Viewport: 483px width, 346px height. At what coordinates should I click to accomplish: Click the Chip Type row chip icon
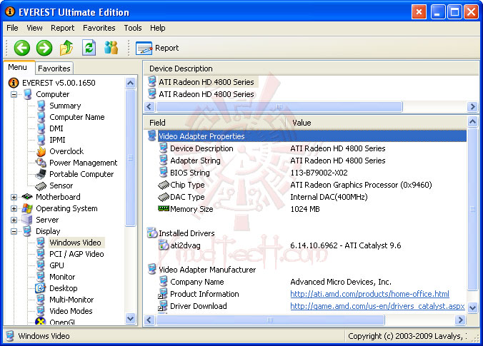(x=163, y=185)
